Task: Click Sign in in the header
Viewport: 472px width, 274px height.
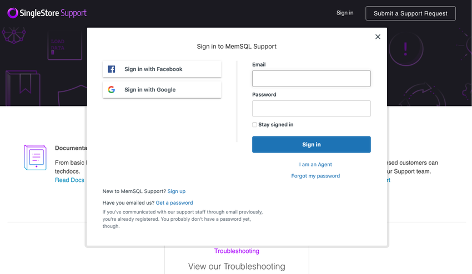Action: click(x=345, y=13)
